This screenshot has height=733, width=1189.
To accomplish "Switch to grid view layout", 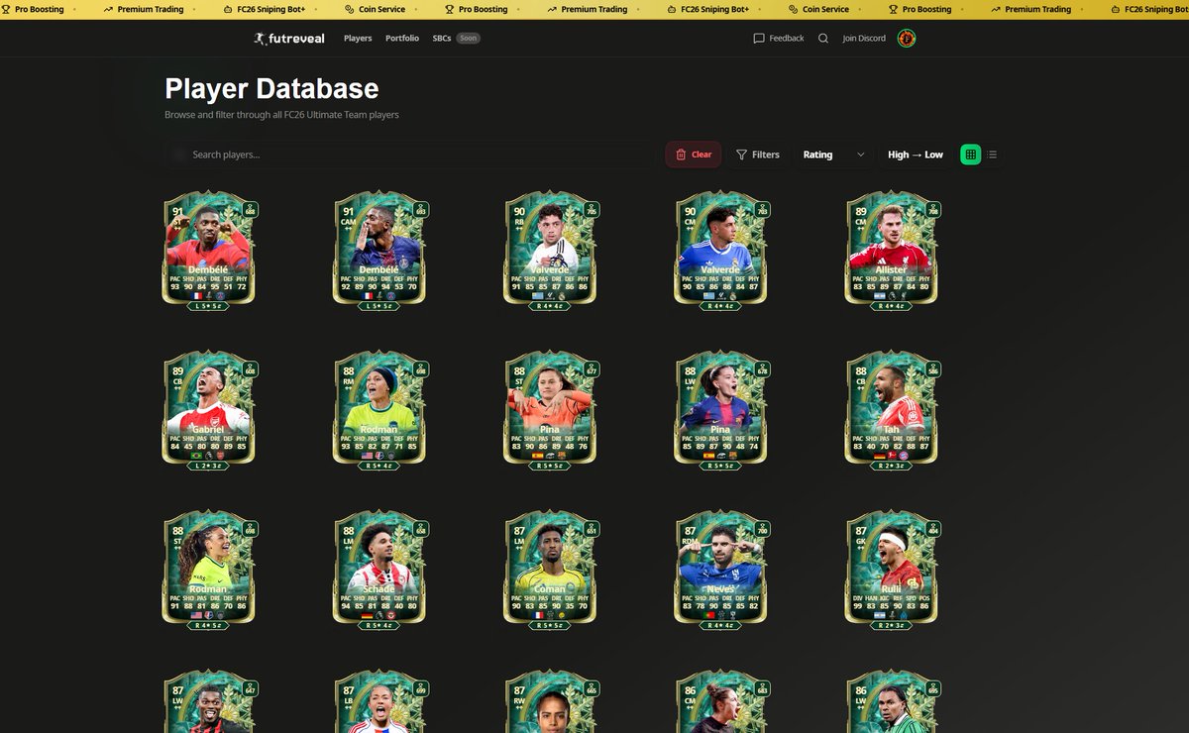I will tap(970, 155).
